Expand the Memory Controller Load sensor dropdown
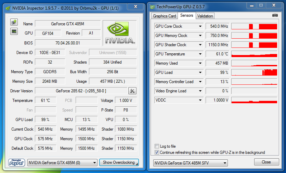Image resolution: width=286 pixels, height=173 pixels. tap(200, 82)
